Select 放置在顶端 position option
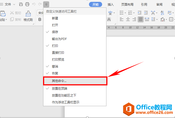This screenshot has width=175, height=118. (x=75, y=89)
